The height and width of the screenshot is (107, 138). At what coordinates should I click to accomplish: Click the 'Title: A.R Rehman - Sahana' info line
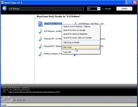click(16, 88)
